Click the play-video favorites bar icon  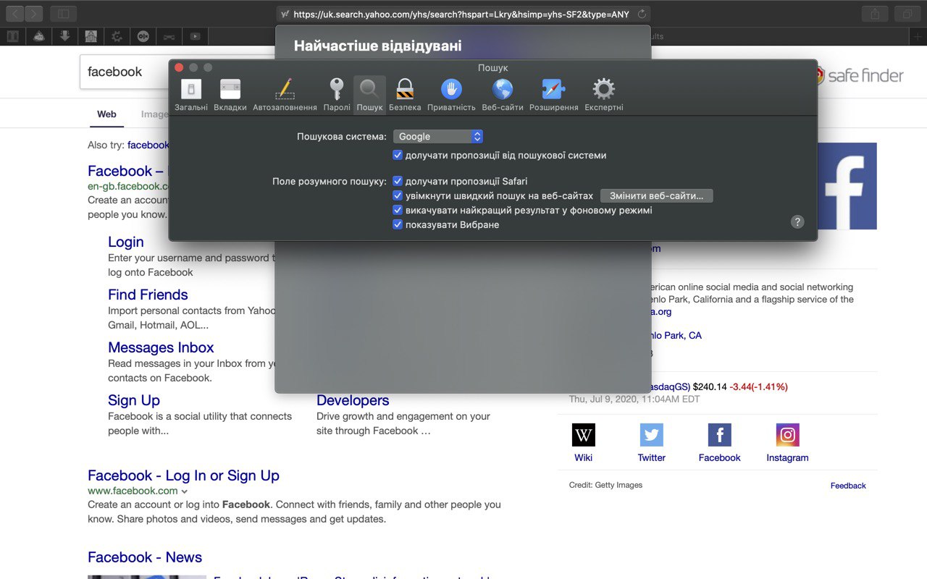pos(195,36)
